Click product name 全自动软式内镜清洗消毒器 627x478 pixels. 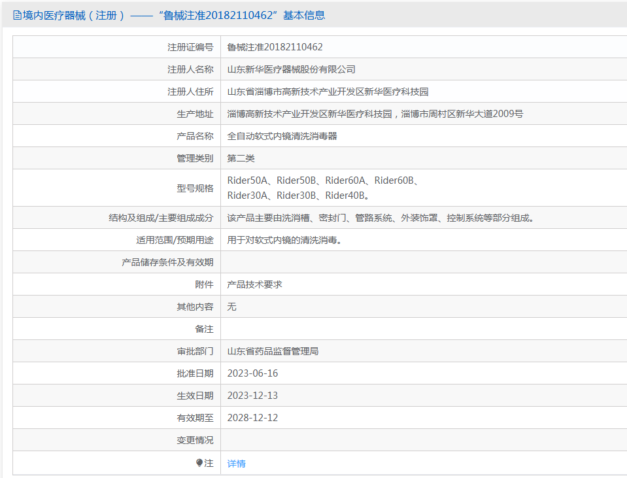(x=282, y=136)
